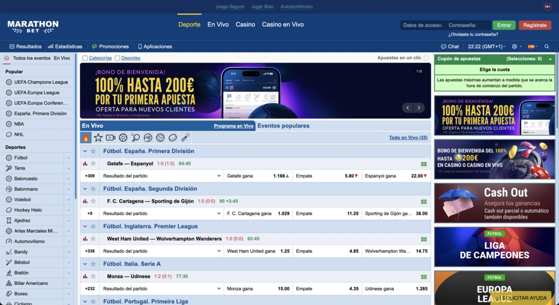
Task: Enable Apuestas en un clic checkbox
Action: pyautogui.click(x=426, y=58)
